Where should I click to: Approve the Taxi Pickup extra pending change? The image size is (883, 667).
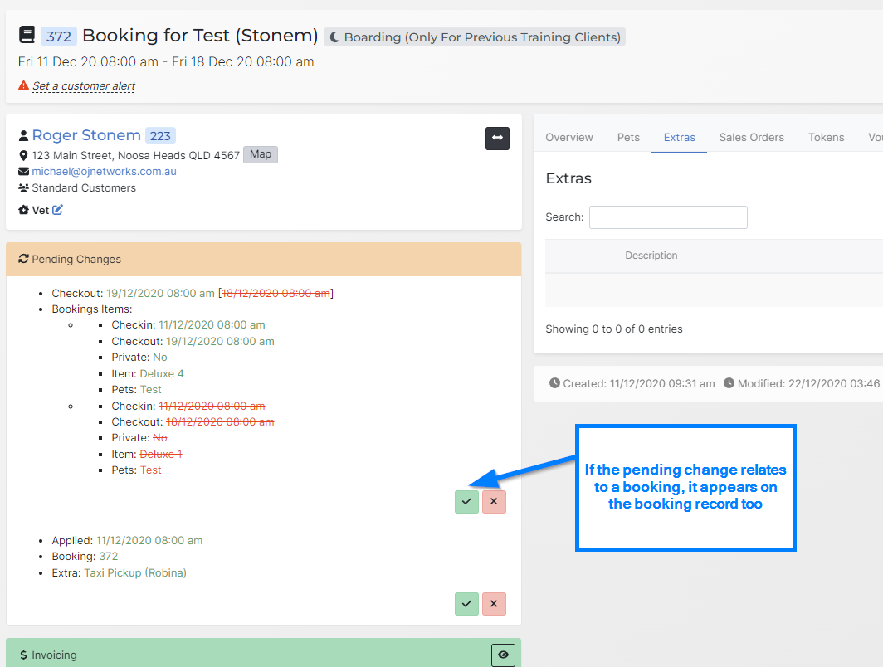click(467, 604)
